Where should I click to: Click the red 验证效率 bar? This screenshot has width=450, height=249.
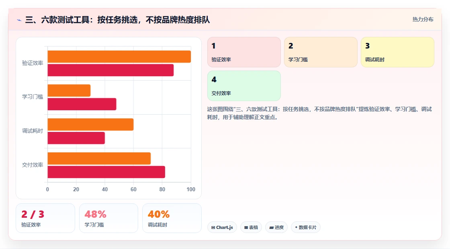110,70
